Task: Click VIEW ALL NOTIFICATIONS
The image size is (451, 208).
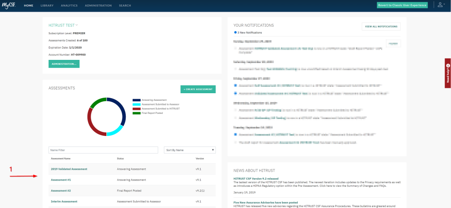Action: click(381, 27)
